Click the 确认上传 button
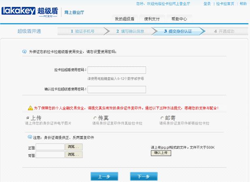The height and width of the screenshot is (182, 250). [161, 153]
